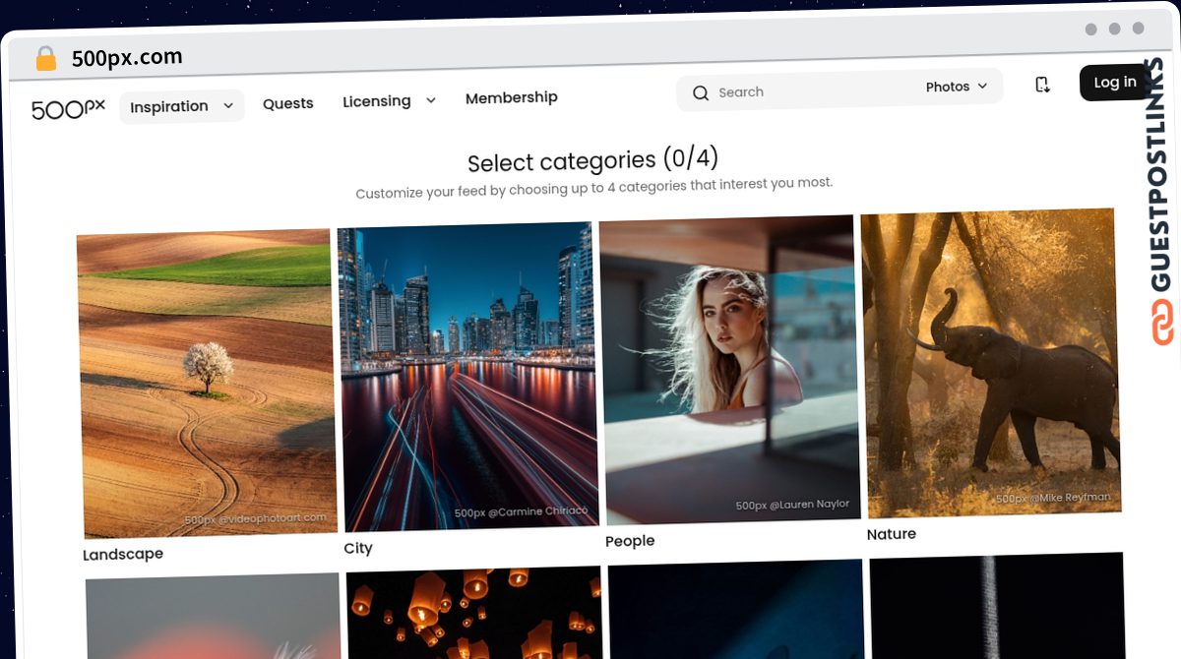The width and height of the screenshot is (1181, 659).
Task: Select the Landscape category photo
Action: (208, 384)
